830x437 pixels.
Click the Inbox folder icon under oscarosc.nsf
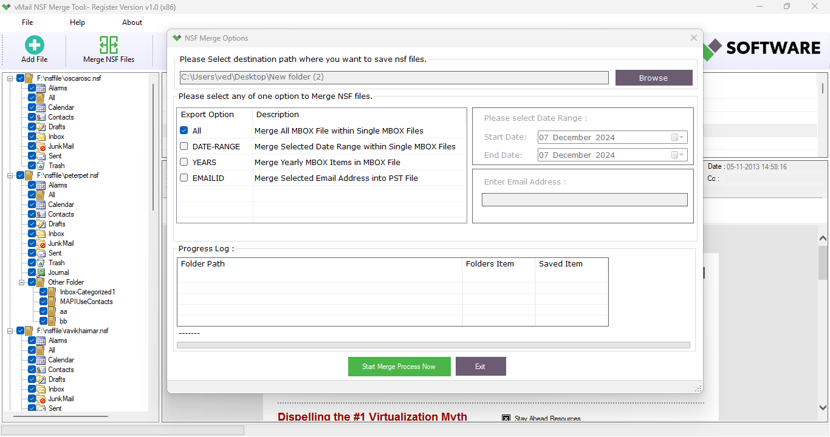[41, 137]
